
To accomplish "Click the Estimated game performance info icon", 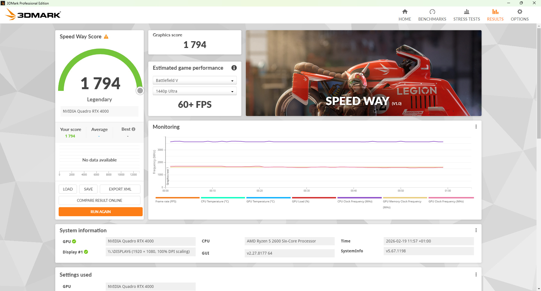I will tap(234, 68).
